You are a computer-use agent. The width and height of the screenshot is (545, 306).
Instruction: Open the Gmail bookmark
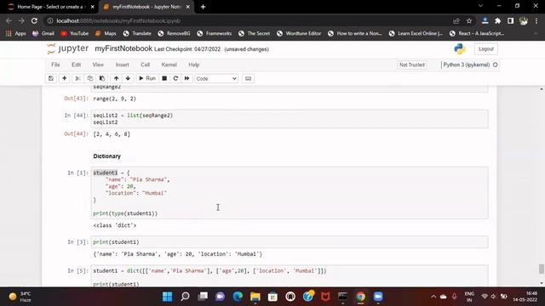point(43,33)
